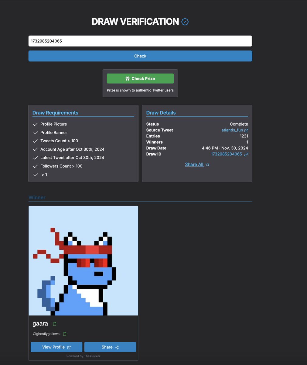Focus the draw ID input field
Image resolution: width=307 pixels, height=365 pixels.
(x=140, y=41)
